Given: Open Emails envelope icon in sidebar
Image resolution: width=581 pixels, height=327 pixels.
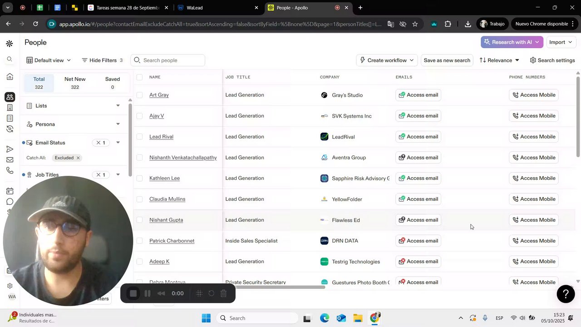Looking at the screenshot, I should [x=10, y=160].
